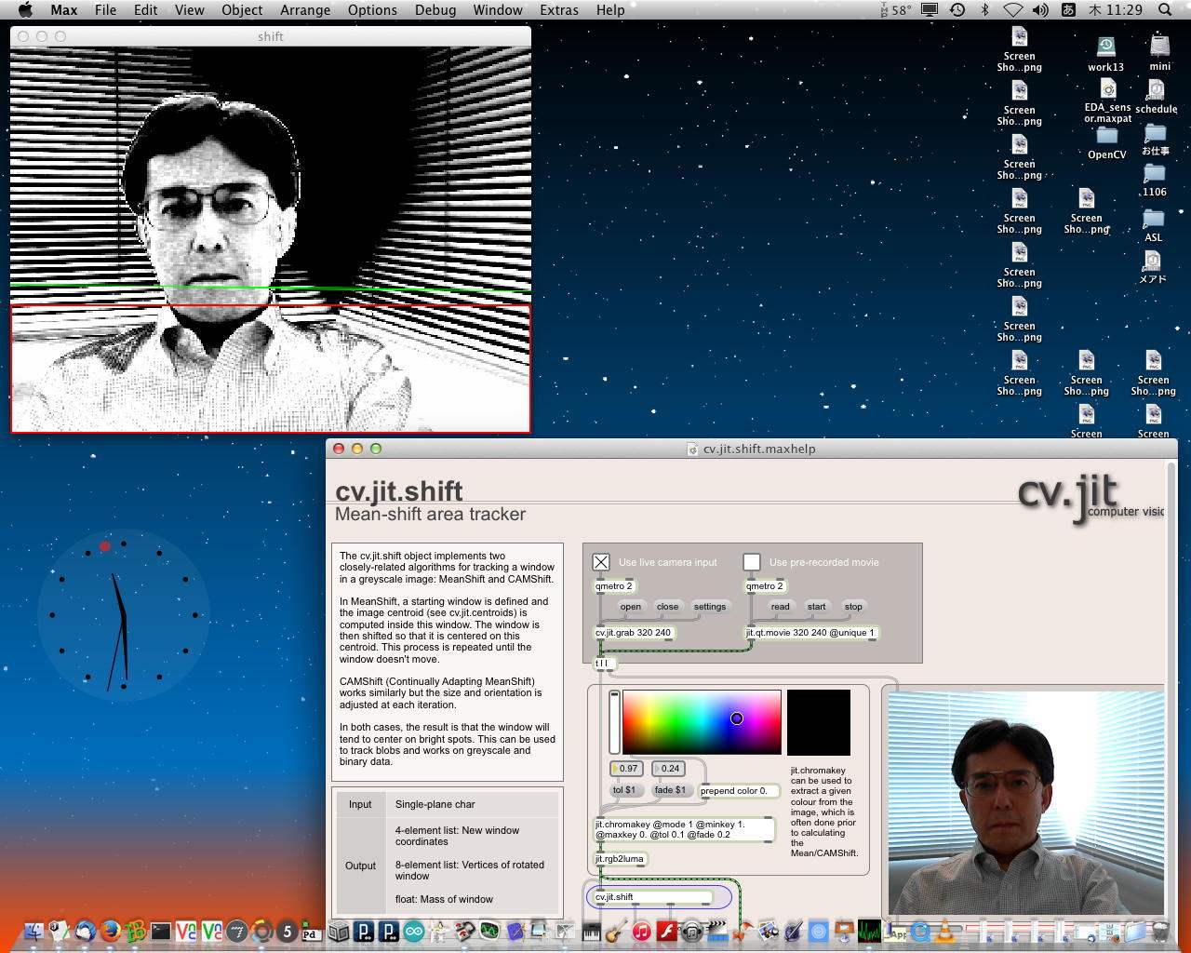
Task: Click the start message box
Action: click(817, 607)
